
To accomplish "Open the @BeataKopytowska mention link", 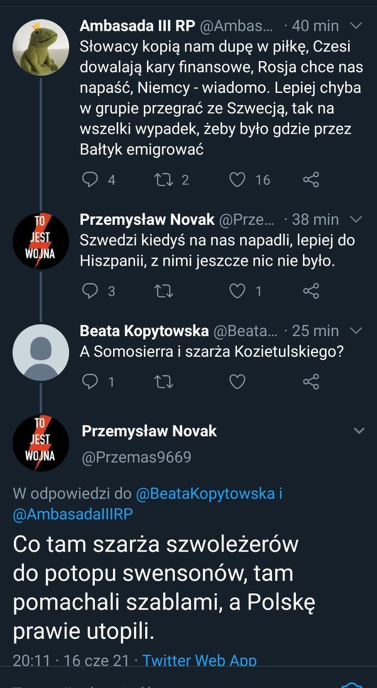I will pos(205,494).
